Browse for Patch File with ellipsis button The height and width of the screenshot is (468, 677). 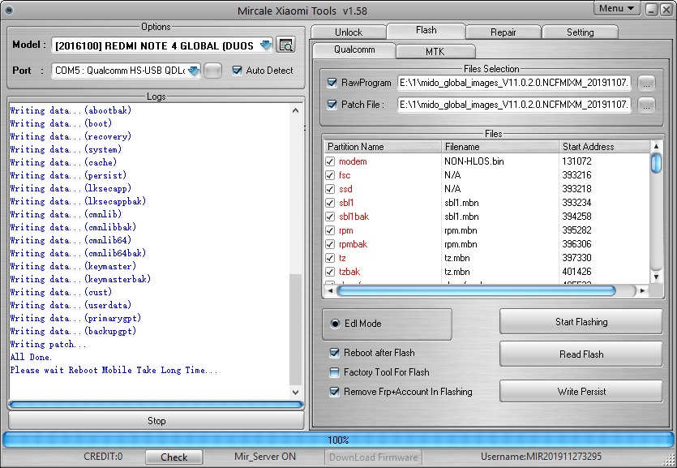tap(646, 105)
